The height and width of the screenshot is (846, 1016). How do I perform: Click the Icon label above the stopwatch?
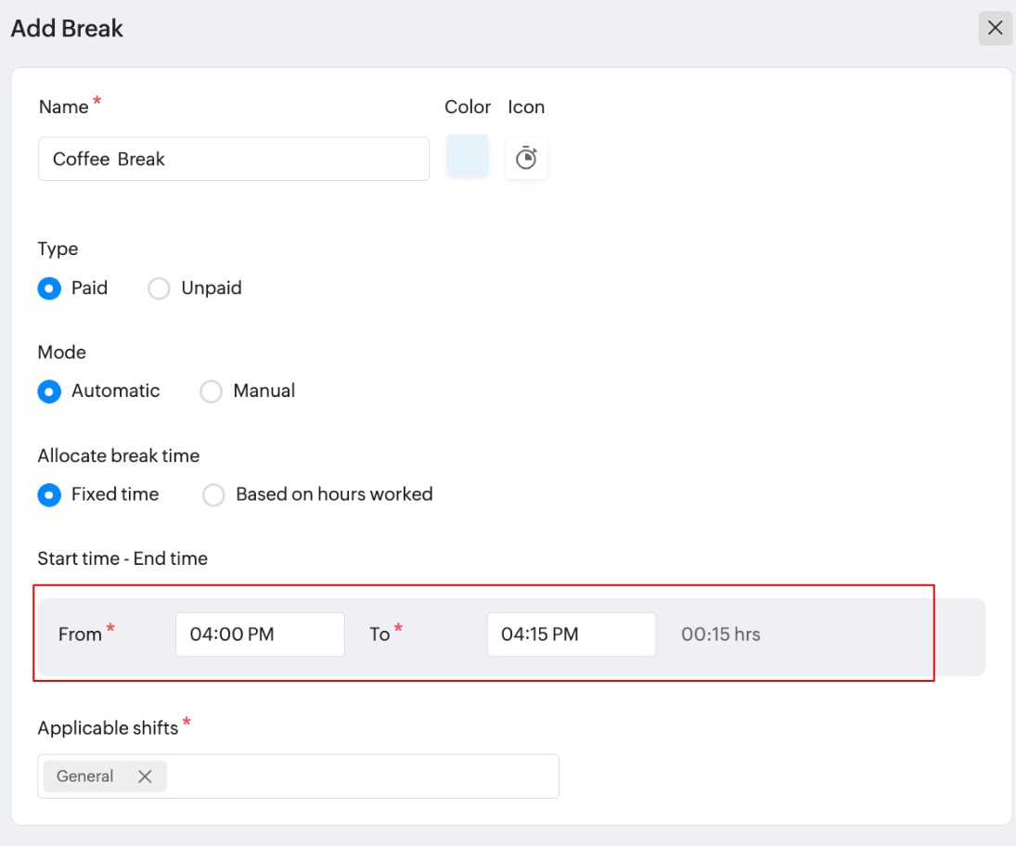(x=526, y=107)
